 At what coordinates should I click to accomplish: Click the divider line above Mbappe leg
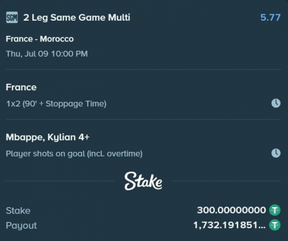pyautogui.click(x=143, y=120)
